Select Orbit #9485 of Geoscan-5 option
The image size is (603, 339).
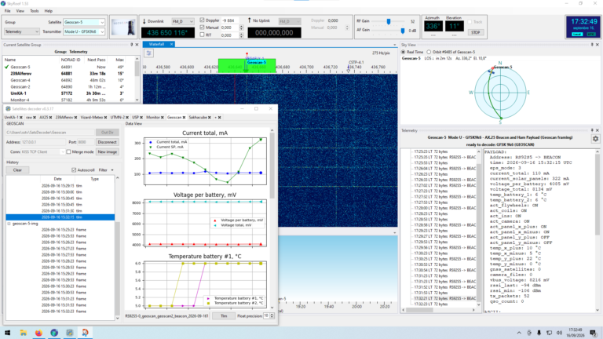coord(429,52)
